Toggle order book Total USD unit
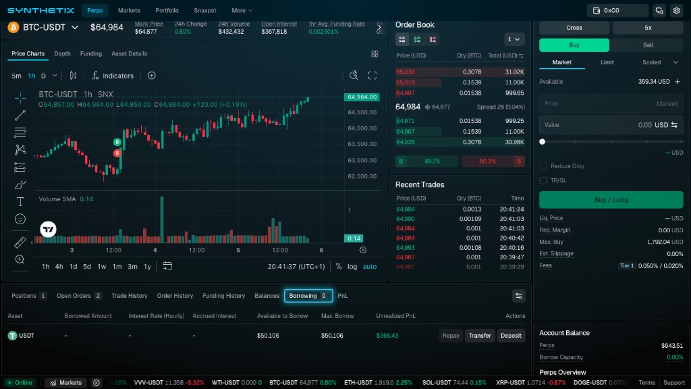 click(x=522, y=55)
